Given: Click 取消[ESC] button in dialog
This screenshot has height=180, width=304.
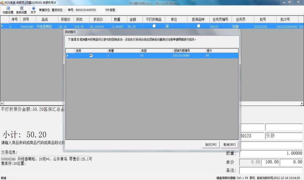Looking at the screenshot, I should 230,145.
